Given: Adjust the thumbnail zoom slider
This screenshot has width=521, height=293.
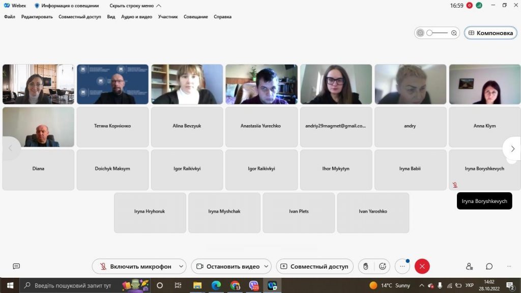Looking at the screenshot, I should [x=437, y=33].
